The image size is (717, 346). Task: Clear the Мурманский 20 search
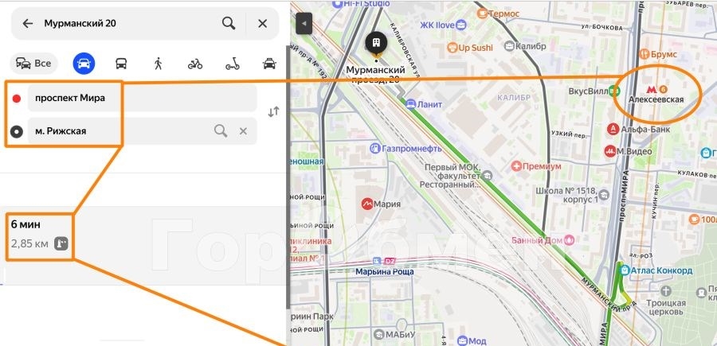pyautogui.click(x=262, y=24)
